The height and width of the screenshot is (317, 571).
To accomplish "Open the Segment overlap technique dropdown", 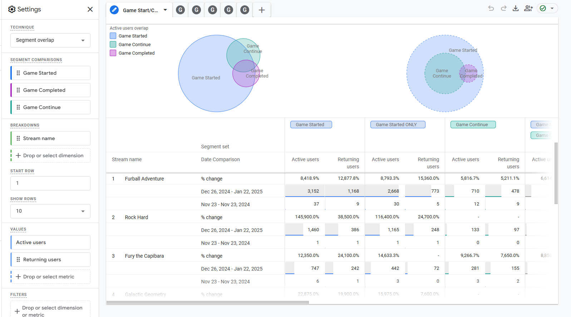I will 50,40.
